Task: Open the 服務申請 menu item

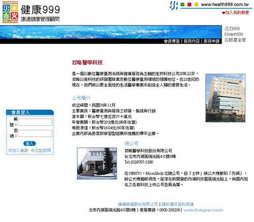Action: [211, 41]
